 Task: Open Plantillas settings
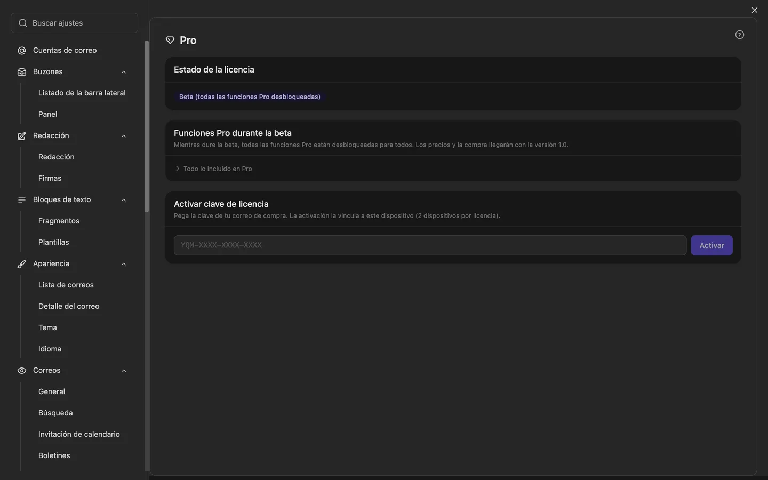(54, 242)
